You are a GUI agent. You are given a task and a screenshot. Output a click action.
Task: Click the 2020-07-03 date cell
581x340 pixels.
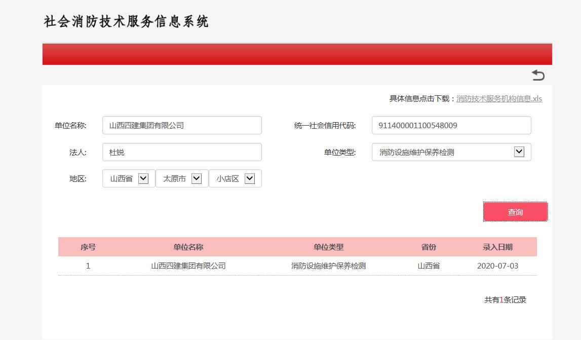[x=497, y=266]
